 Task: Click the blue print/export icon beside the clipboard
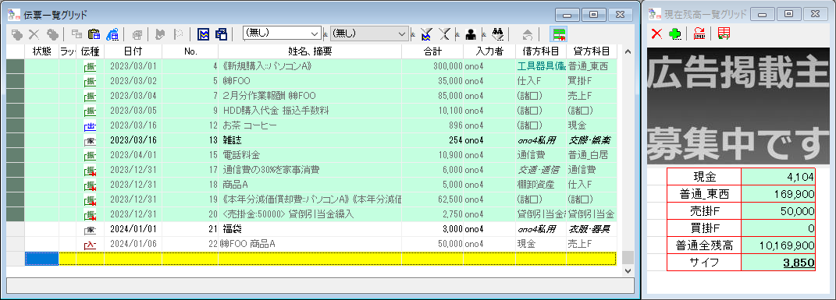pyautogui.click(x=112, y=34)
